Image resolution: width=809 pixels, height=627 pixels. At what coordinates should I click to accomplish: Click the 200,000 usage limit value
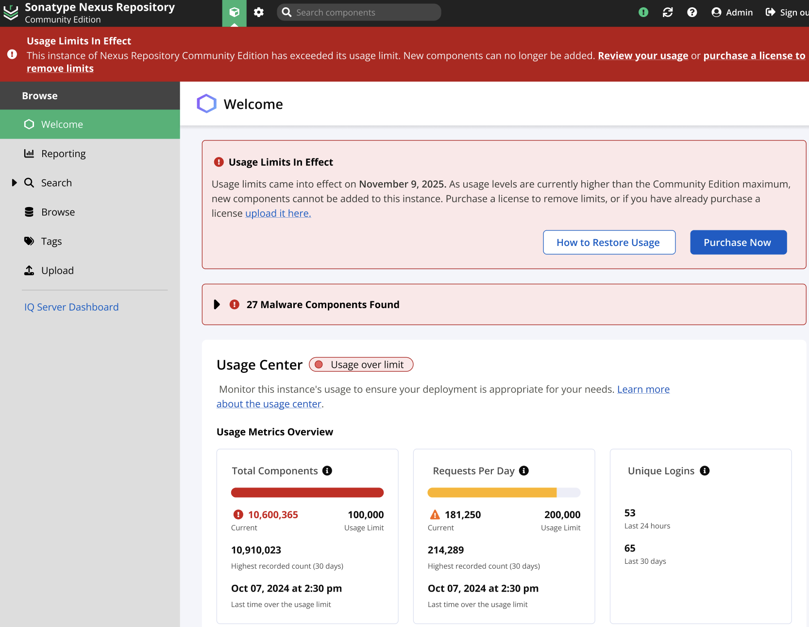click(x=562, y=514)
